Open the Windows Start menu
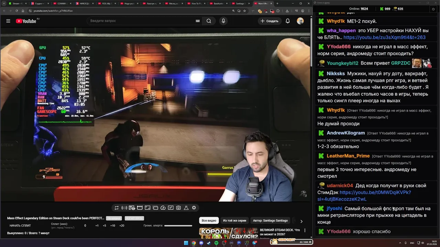The width and height of the screenshot is (440, 247). [x=186, y=243]
